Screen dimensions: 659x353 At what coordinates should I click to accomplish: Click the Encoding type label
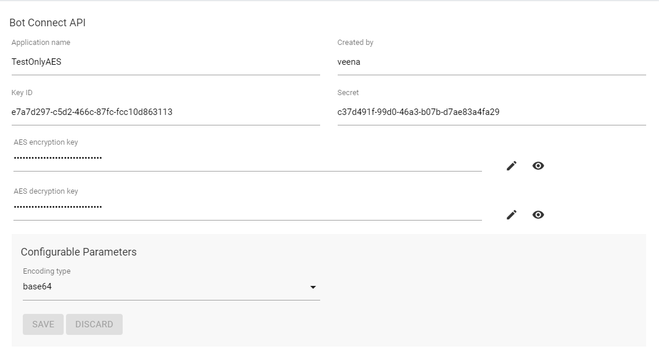click(x=47, y=271)
